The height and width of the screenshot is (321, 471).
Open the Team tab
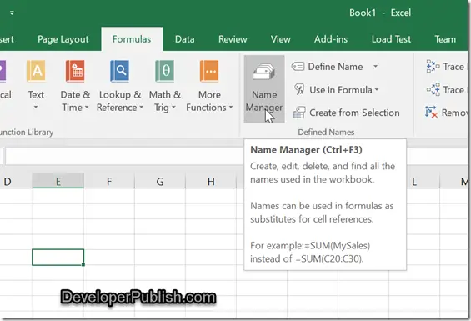click(x=445, y=39)
